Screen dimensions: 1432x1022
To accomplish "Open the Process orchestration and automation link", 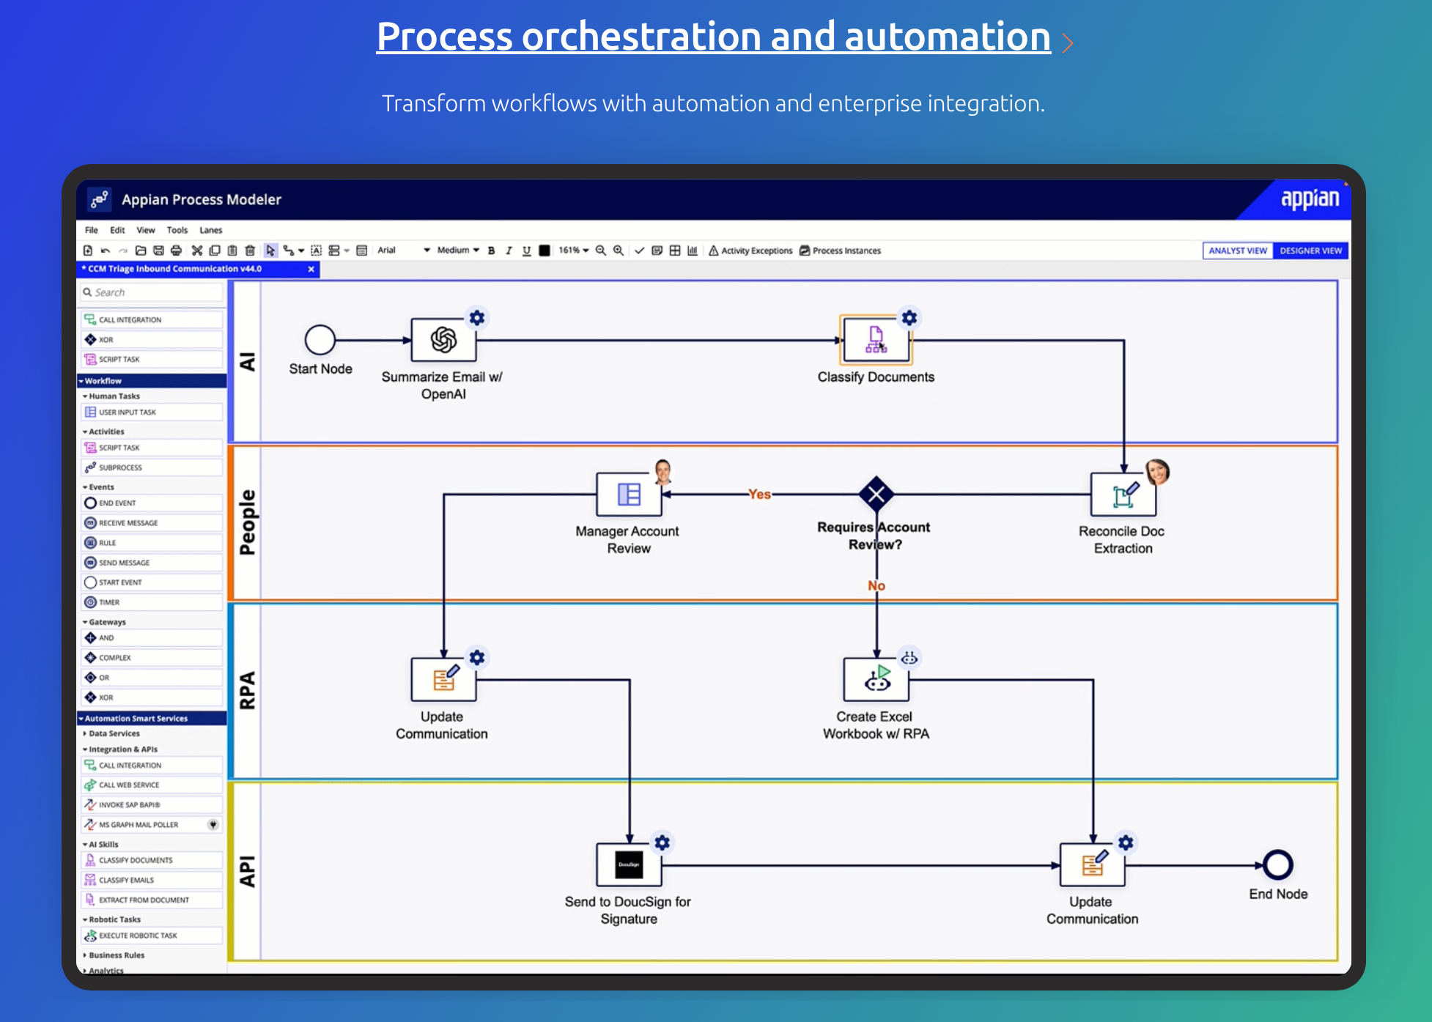I will [x=713, y=36].
